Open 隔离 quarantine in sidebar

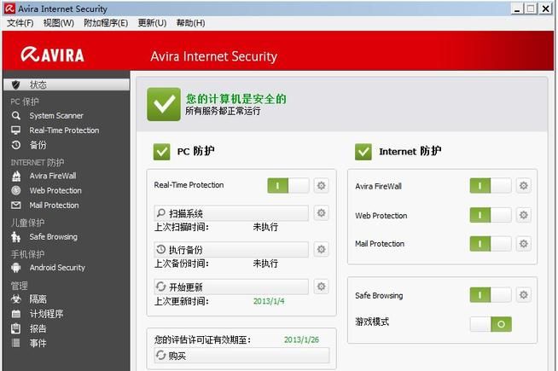(x=38, y=299)
